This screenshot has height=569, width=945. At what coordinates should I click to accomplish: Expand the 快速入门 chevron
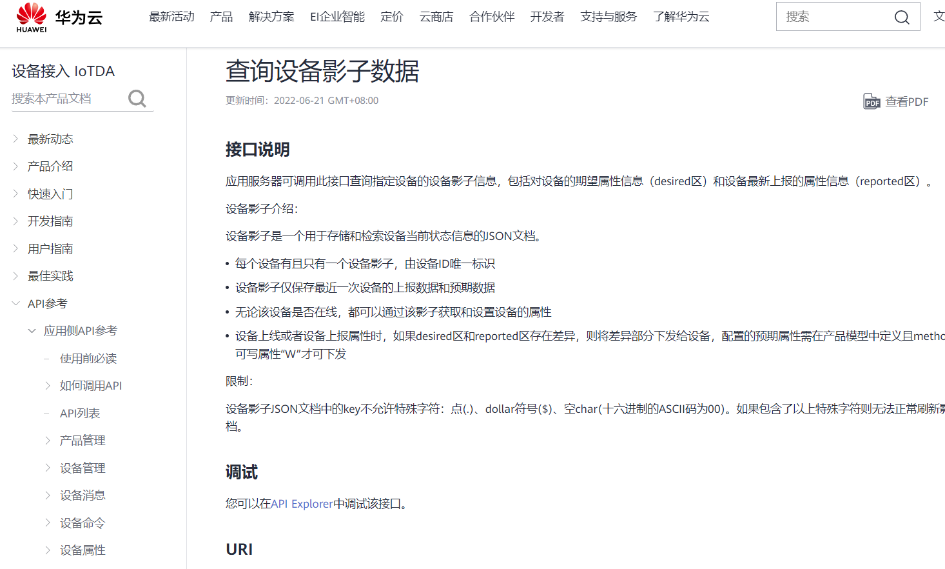[x=15, y=194]
